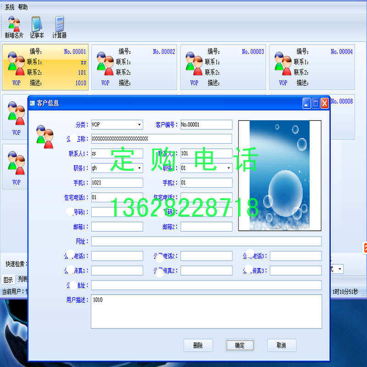Select the No.00002 card people icon
Viewport: 367px width, 367px height.
click(x=105, y=63)
